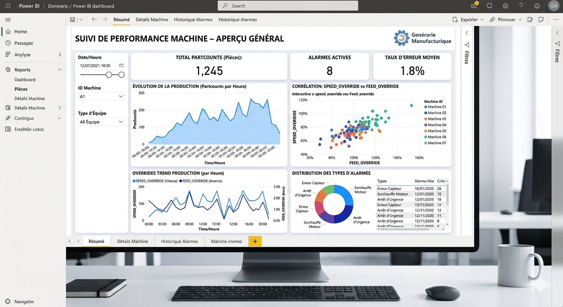
Task: Click the yellow + to add a page
Action: point(255,241)
